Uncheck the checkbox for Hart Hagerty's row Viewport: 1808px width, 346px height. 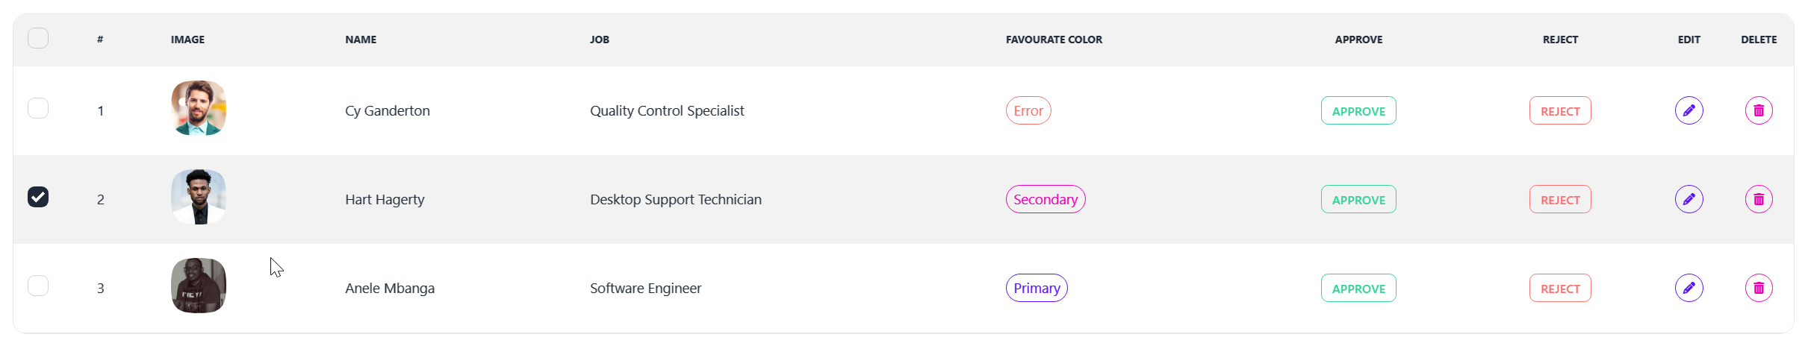[x=38, y=197]
